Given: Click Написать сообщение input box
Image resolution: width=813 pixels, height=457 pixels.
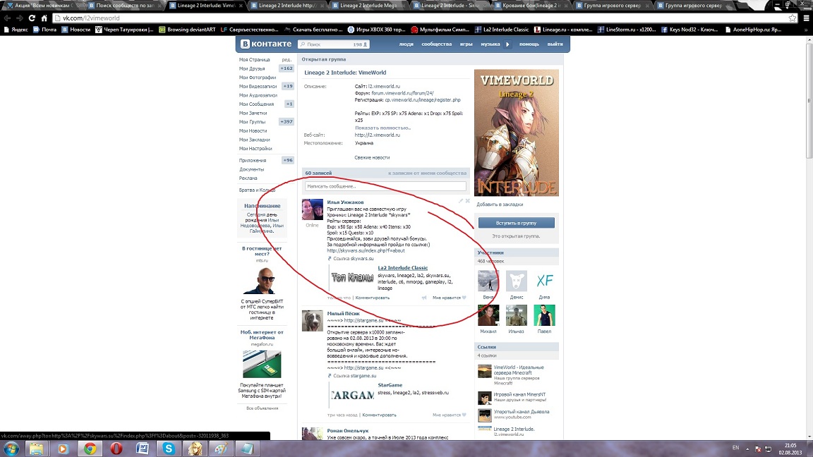Looking at the screenshot, I should coord(385,186).
